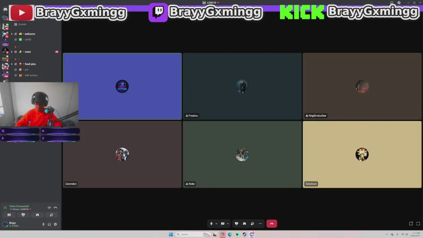Open more options ellipsis in call bar
The image size is (423, 238).
coord(260,224)
